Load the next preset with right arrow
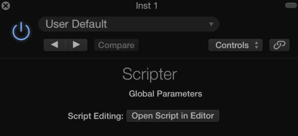The image size is (298, 136). tap(76, 45)
